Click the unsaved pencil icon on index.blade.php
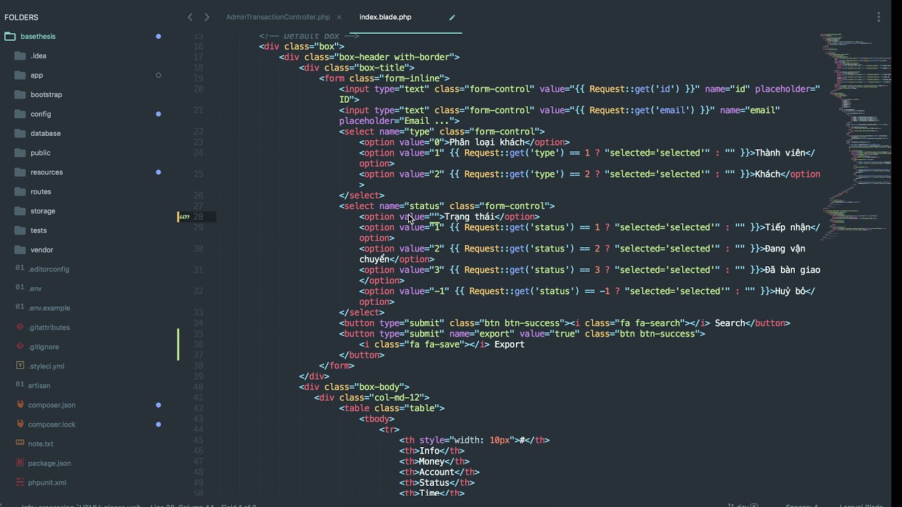 tap(452, 17)
